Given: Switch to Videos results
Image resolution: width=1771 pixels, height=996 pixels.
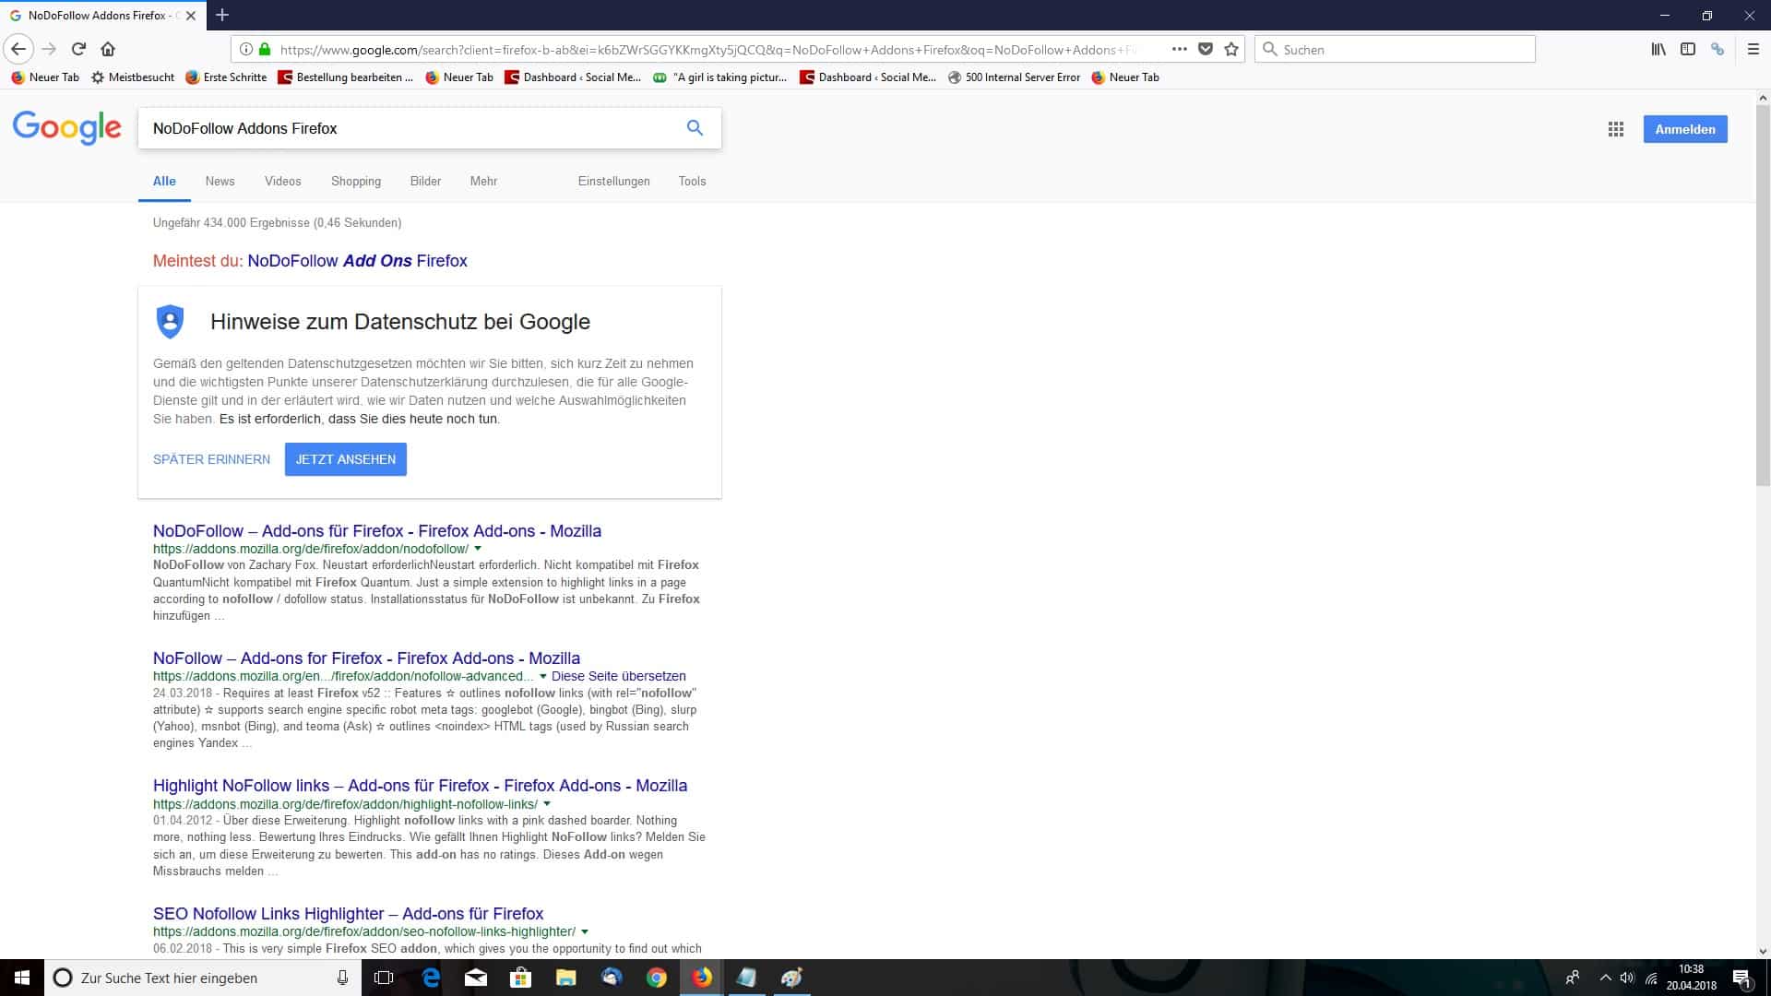Looking at the screenshot, I should (x=282, y=181).
